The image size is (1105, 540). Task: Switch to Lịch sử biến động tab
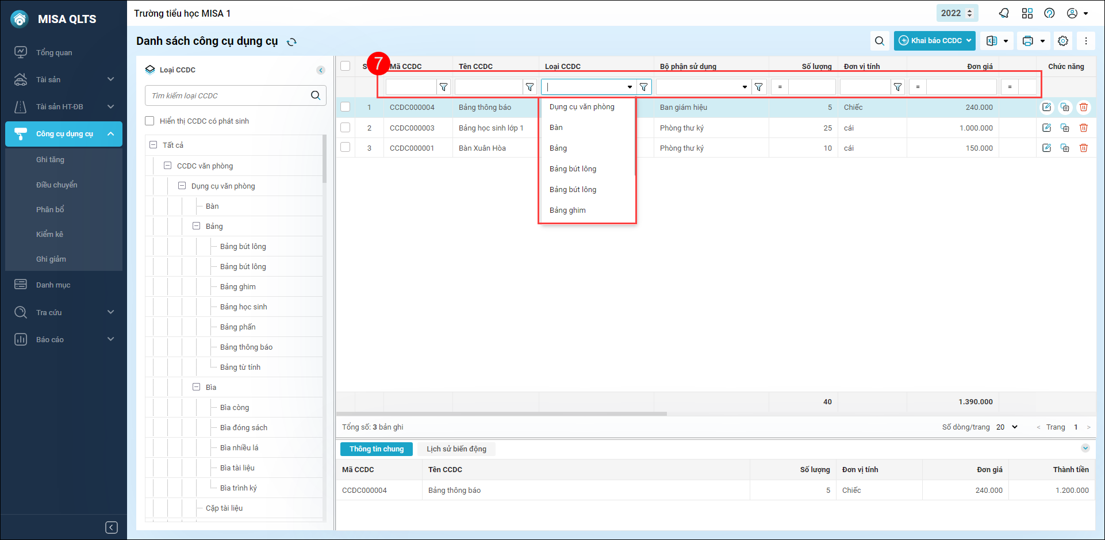pos(456,449)
